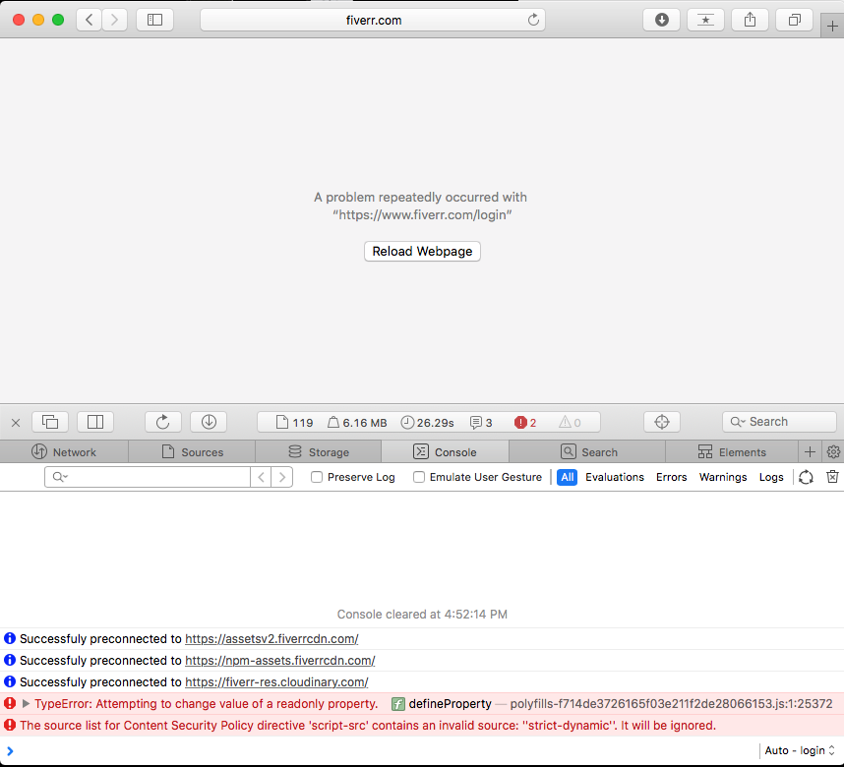Open console filter search options dropdown
844x767 pixels.
60,477
